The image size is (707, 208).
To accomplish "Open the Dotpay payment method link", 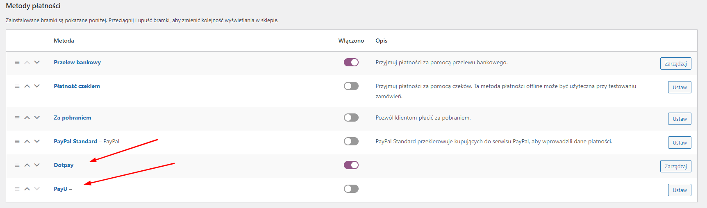I will coord(64,165).
